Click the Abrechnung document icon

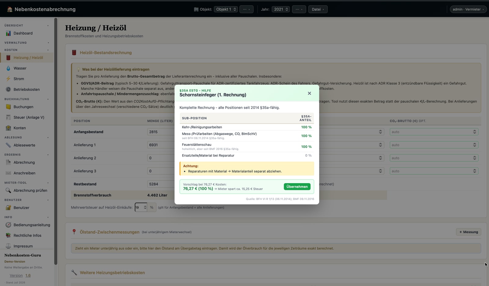[8, 162]
